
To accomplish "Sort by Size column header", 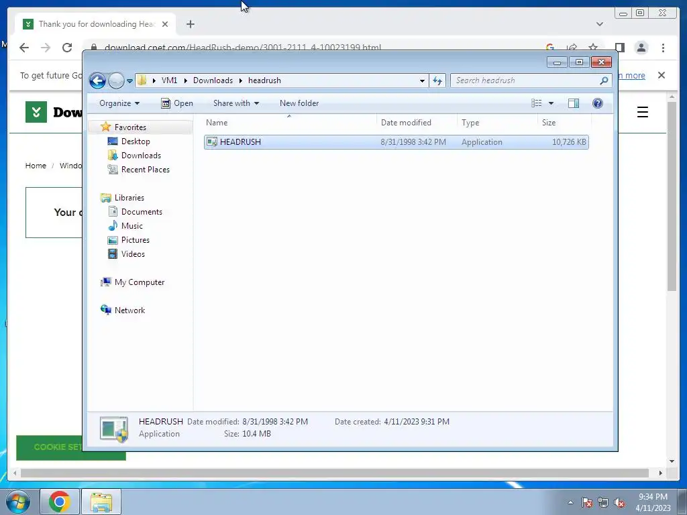I will [564, 123].
